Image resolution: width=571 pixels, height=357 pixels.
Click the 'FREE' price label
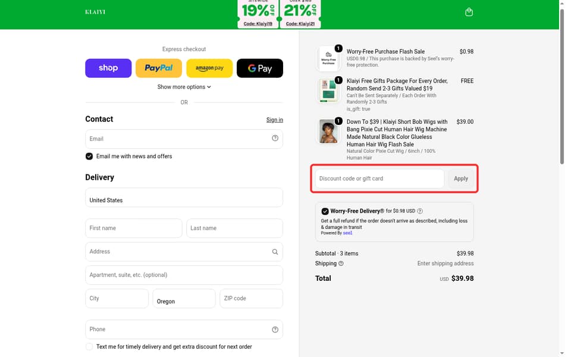pyautogui.click(x=467, y=81)
